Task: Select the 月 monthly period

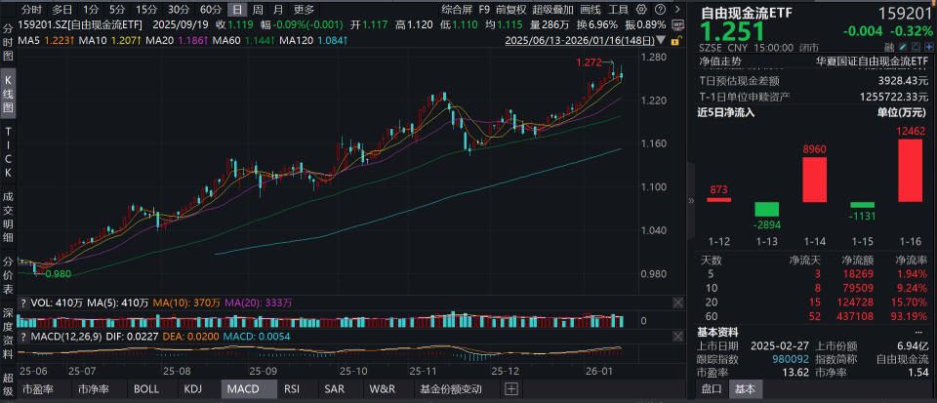Action: tap(278, 10)
